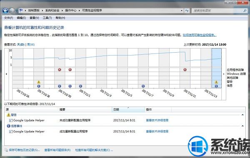Collapse the 警告 group with its chevron
This screenshot has height=158, width=250.
(x=242, y=115)
